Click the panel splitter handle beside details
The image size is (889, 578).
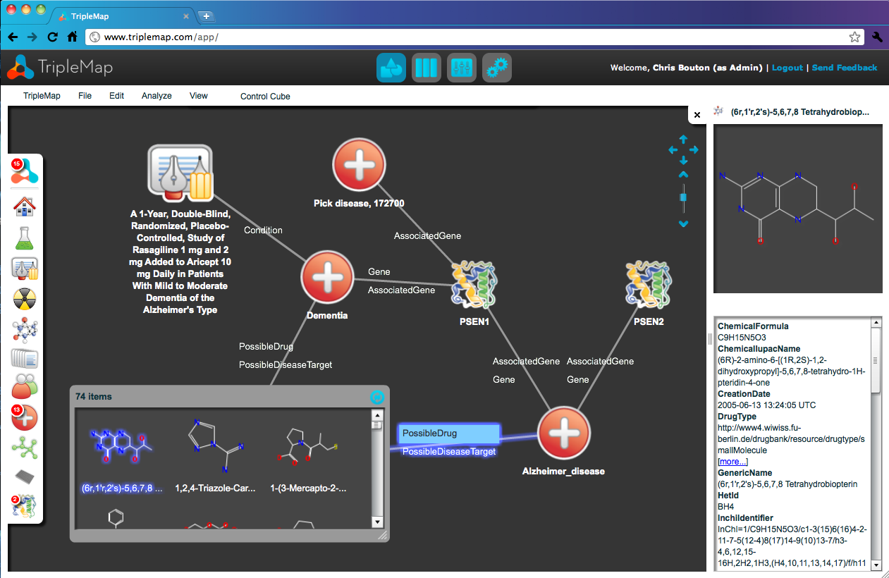(710, 339)
